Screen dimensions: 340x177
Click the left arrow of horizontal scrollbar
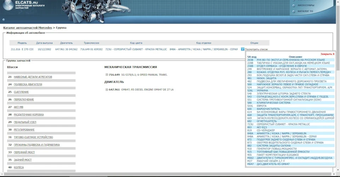[2, 174]
